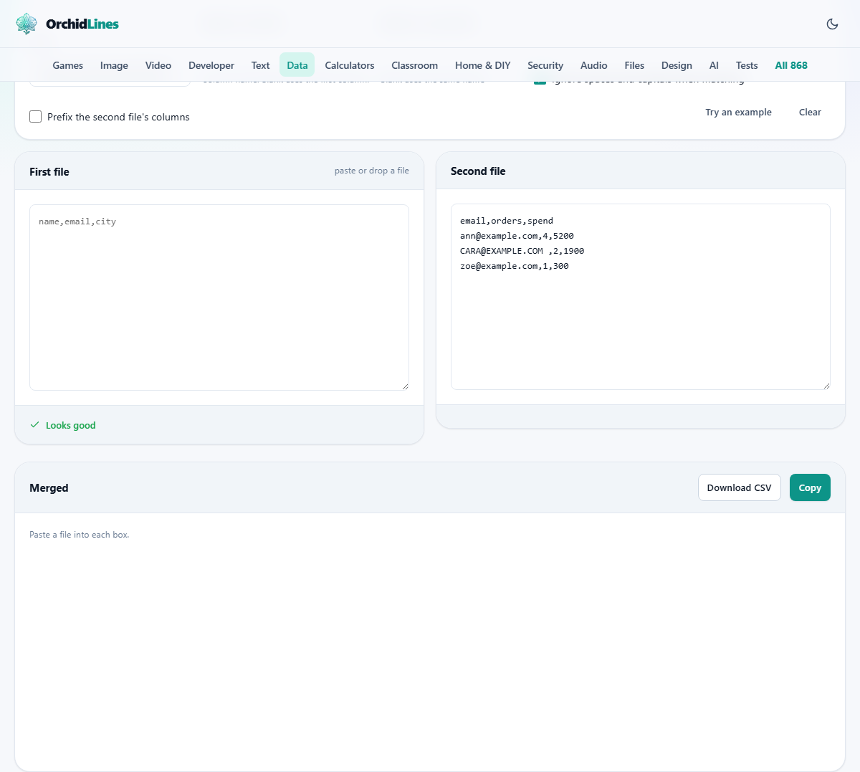
Task: Open the Games category
Action: point(68,65)
